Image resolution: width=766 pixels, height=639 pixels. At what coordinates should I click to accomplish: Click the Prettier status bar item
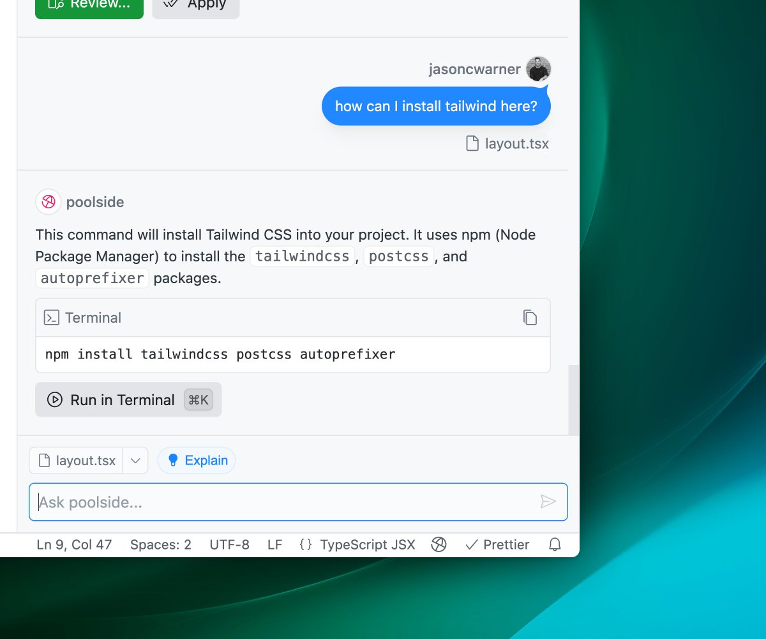click(x=497, y=544)
